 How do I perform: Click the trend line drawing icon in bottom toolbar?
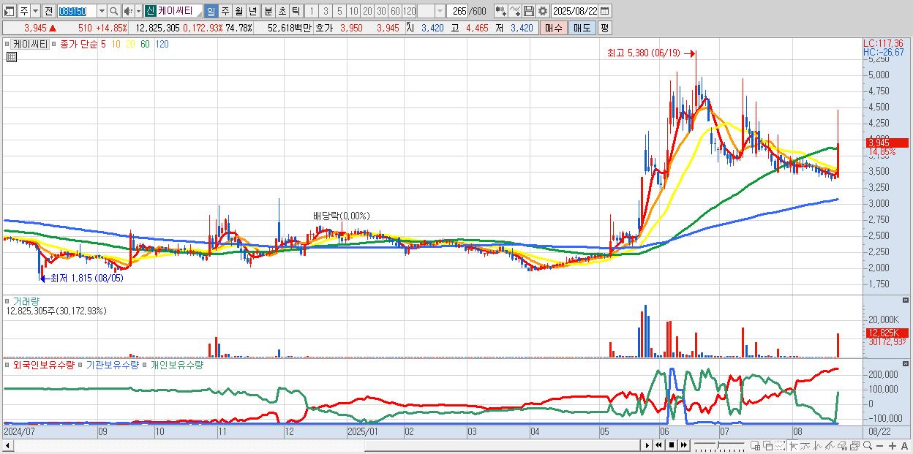[x=805, y=446]
